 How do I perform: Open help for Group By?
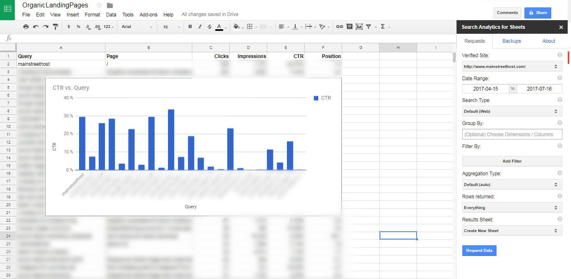559,123
